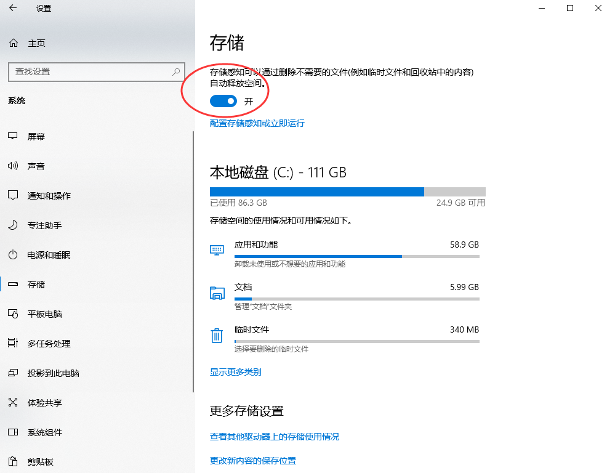Click the 文档 usage bar
Viewport: 607px width, 473px height.
point(357,299)
